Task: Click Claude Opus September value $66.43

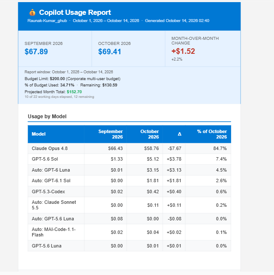Action: pos(115,148)
